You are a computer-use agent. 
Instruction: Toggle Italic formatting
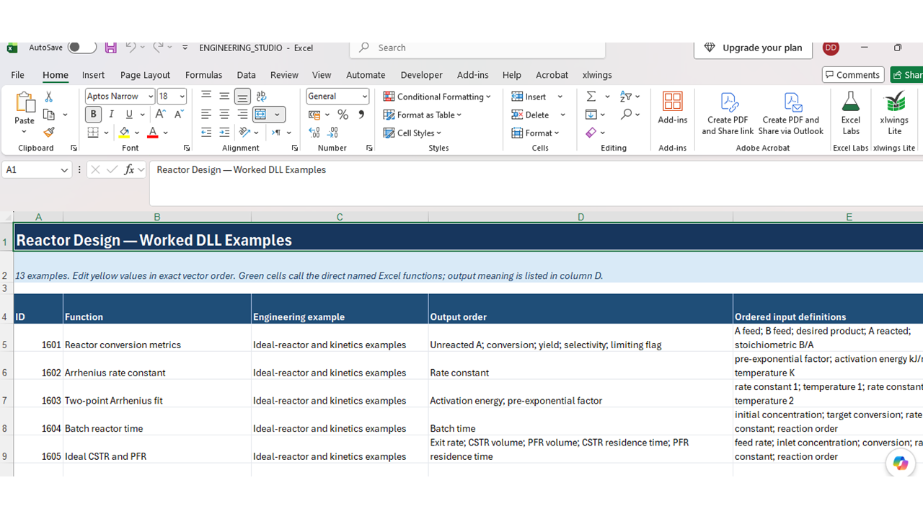click(x=111, y=115)
